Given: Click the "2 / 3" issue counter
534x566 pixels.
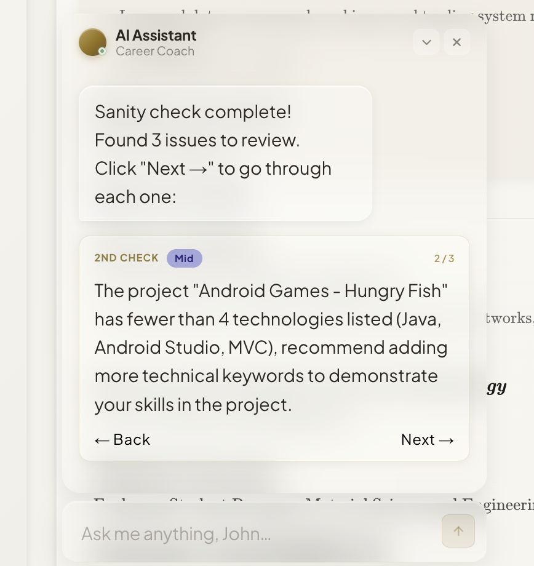Looking at the screenshot, I should (x=444, y=258).
